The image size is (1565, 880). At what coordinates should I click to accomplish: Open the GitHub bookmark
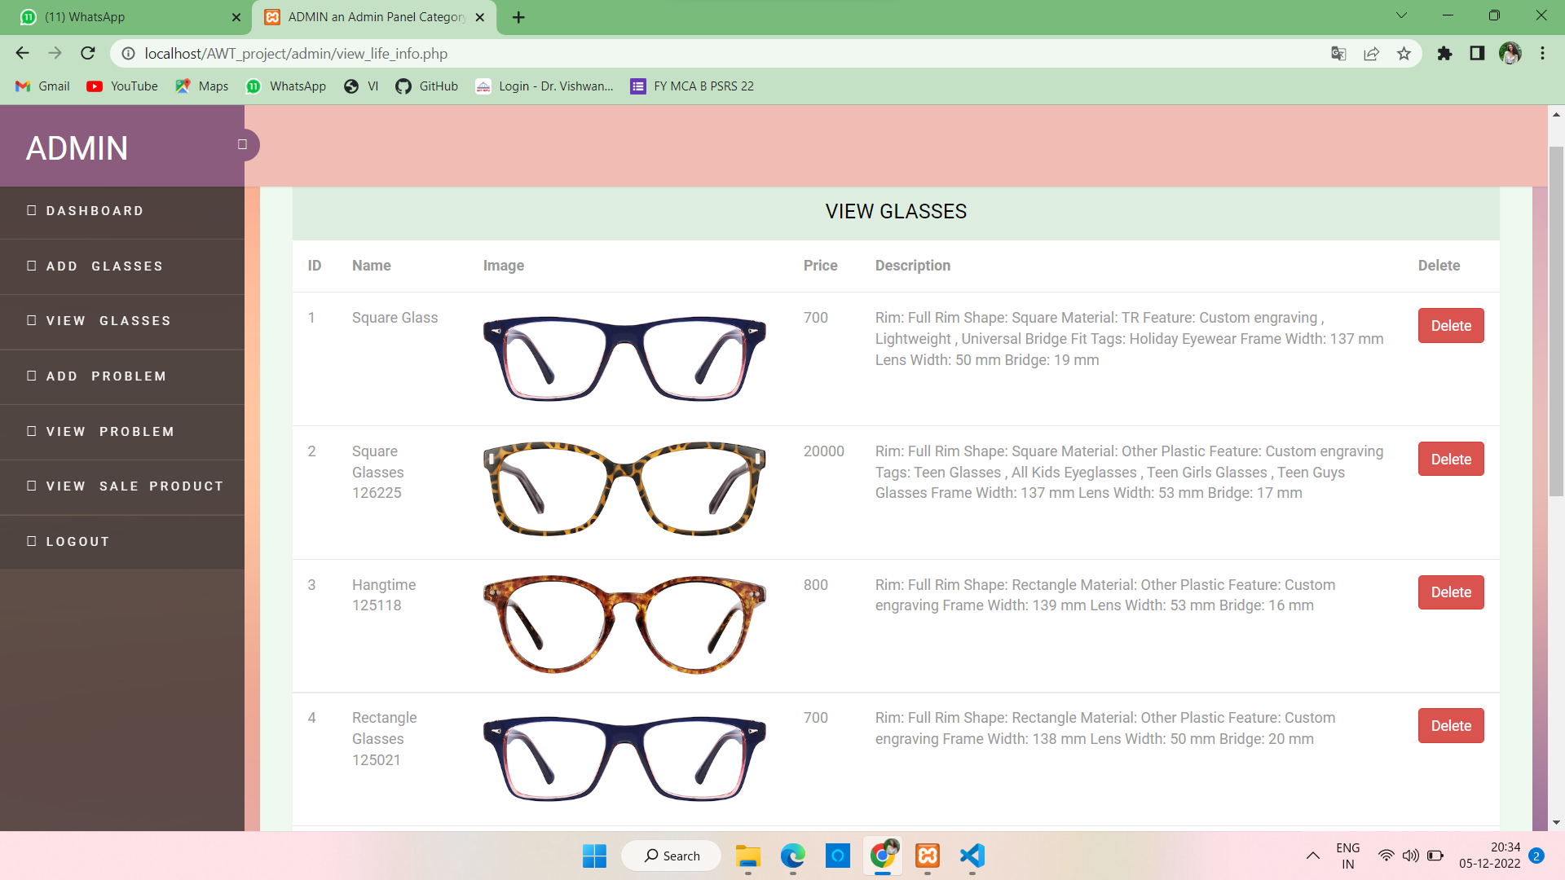click(404, 86)
